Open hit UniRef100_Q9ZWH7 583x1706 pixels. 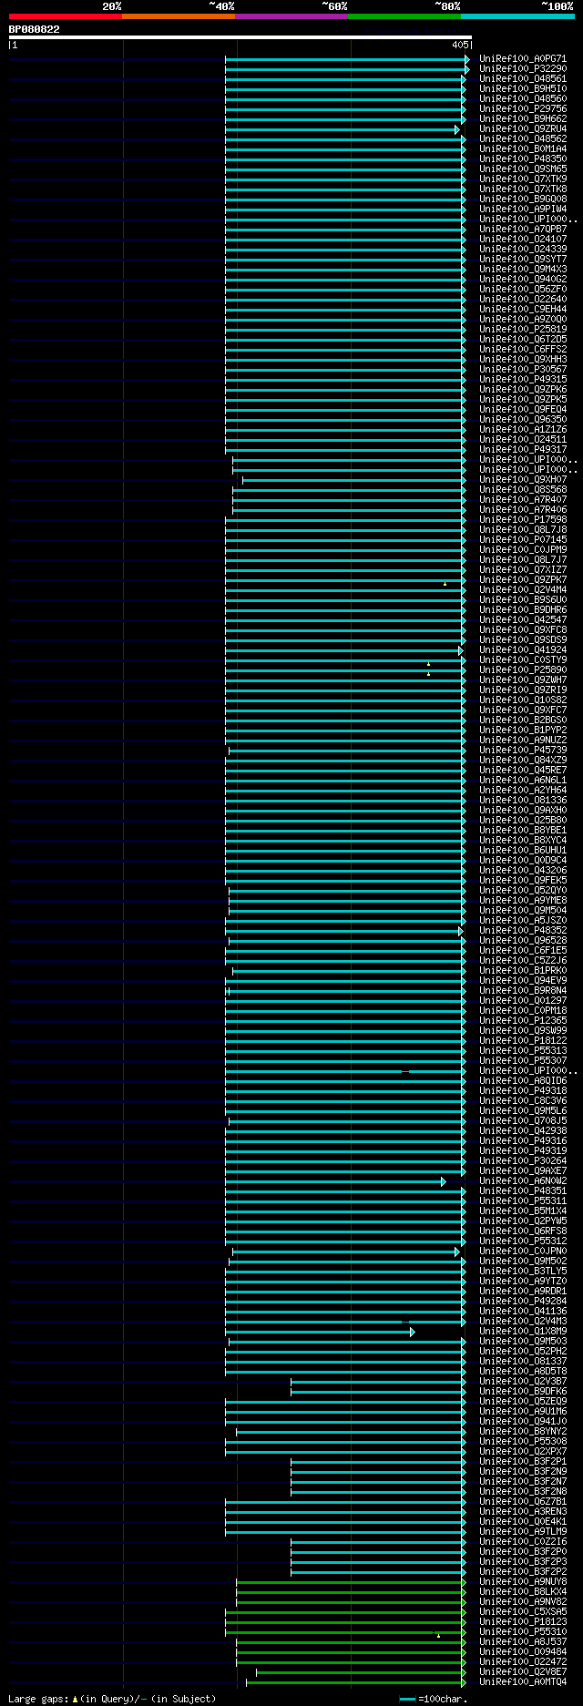523,680
